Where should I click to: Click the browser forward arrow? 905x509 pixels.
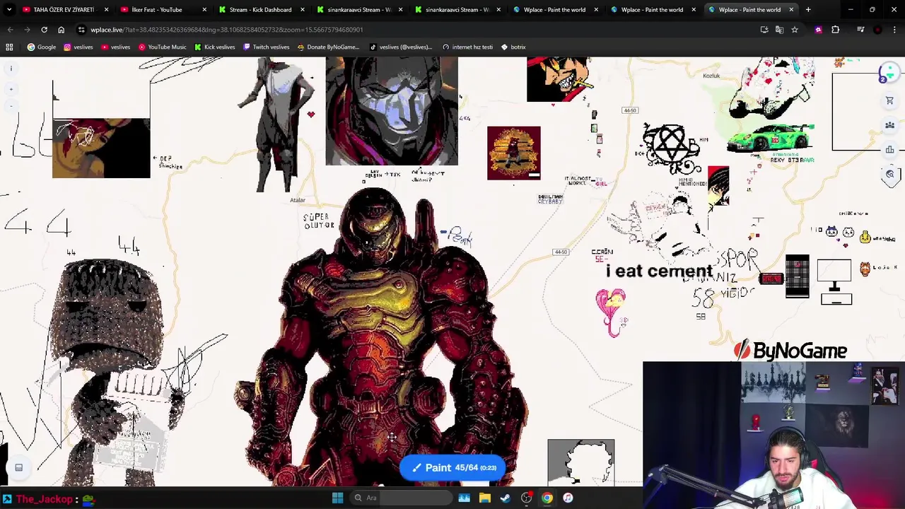click(x=27, y=30)
